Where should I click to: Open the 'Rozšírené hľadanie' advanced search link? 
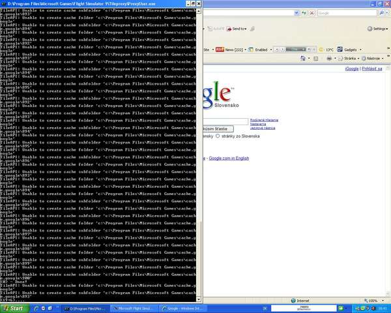pos(264,120)
